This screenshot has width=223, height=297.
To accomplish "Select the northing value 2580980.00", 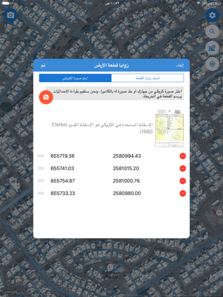I will [127, 193].
